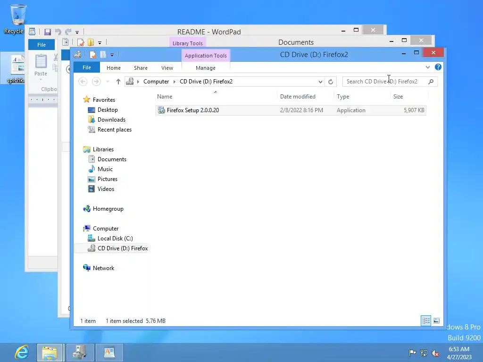Click the WordPad taskbar button
This screenshot has width=483, height=362.
(x=109, y=353)
